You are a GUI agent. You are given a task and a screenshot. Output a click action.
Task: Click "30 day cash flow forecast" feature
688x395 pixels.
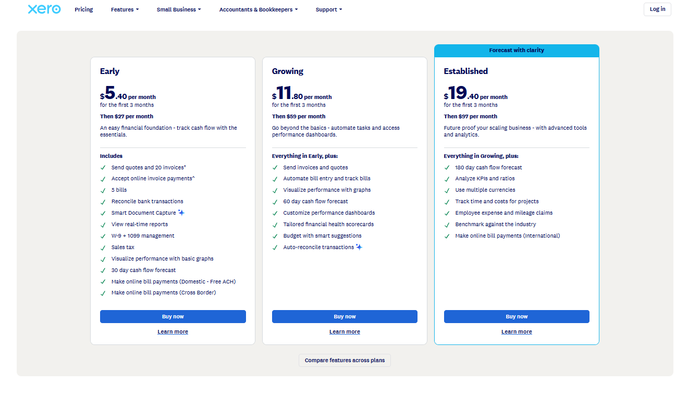pyautogui.click(x=144, y=270)
